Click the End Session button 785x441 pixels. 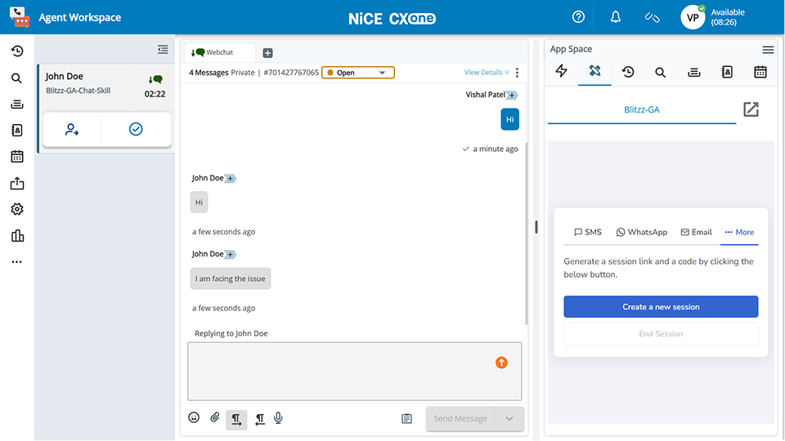(661, 334)
